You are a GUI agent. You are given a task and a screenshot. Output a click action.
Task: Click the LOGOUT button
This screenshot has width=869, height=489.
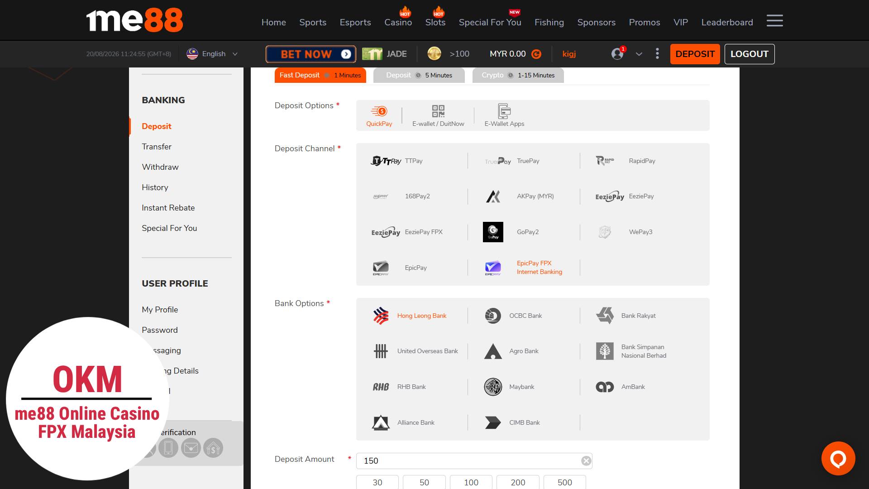750,54
